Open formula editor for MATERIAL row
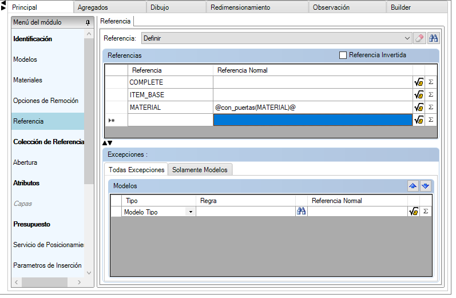The width and height of the screenshot is (456, 298). pos(418,108)
